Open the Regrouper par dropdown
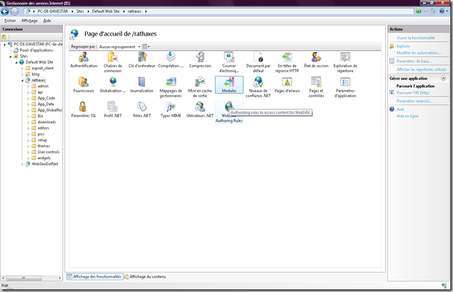The image size is (453, 292). [x=119, y=47]
